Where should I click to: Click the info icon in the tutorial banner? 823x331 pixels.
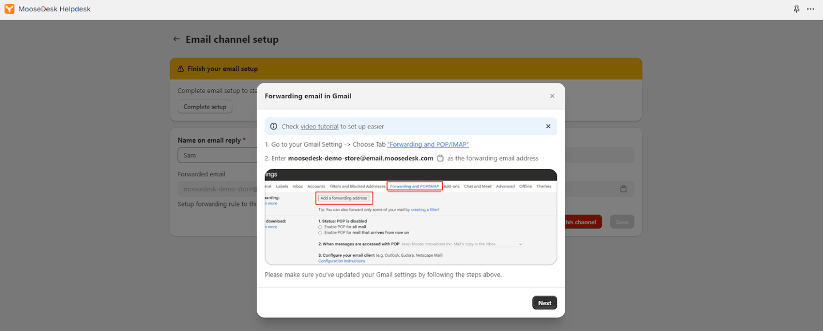(x=274, y=127)
